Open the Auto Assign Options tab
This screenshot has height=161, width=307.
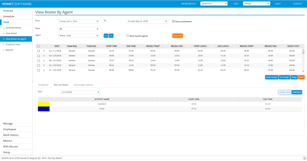[83, 85]
